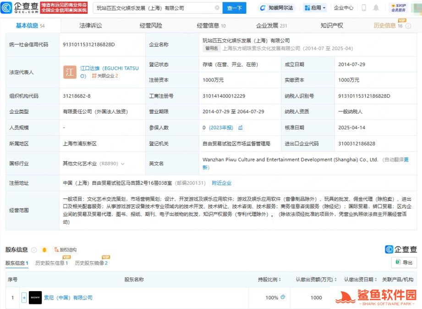Click the Sony logo thumbnail

35,298
